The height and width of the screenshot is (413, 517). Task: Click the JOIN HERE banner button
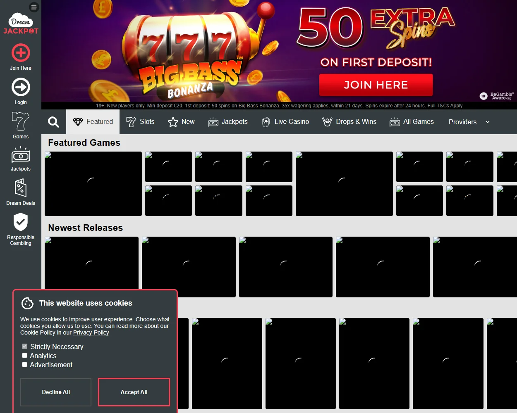pos(376,85)
